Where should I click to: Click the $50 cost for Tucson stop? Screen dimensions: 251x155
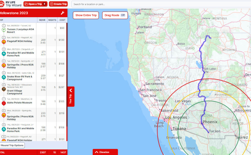[x=62, y=28]
